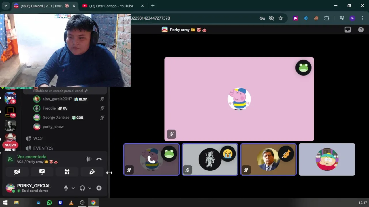The width and height of the screenshot is (369, 207).
Task: Click the crossed-out eye icon in address bar
Action: pos(272,18)
